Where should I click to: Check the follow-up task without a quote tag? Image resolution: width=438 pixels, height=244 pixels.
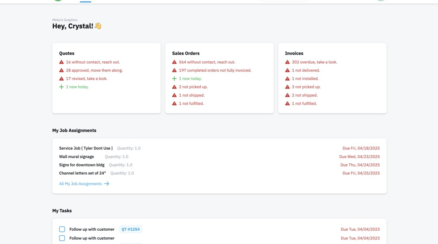click(x=62, y=238)
